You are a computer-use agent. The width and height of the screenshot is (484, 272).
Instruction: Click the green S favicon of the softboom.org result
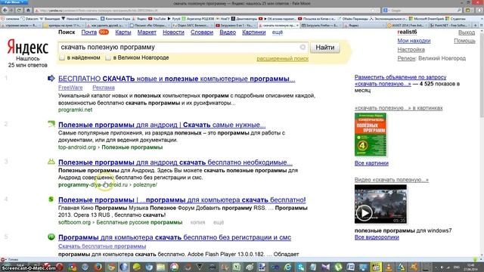pyautogui.click(x=51, y=199)
